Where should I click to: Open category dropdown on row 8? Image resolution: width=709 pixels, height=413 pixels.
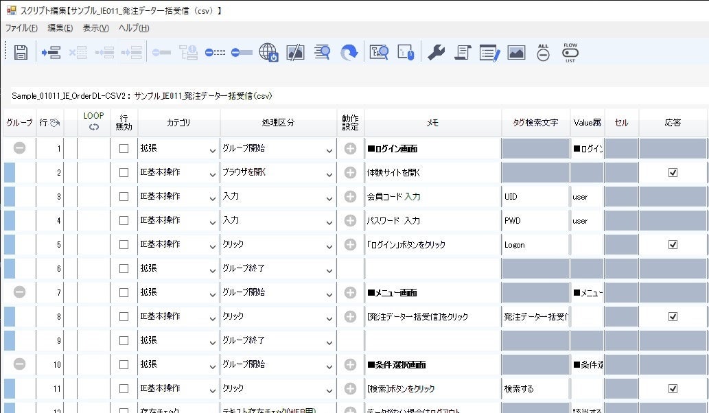tap(212, 318)
